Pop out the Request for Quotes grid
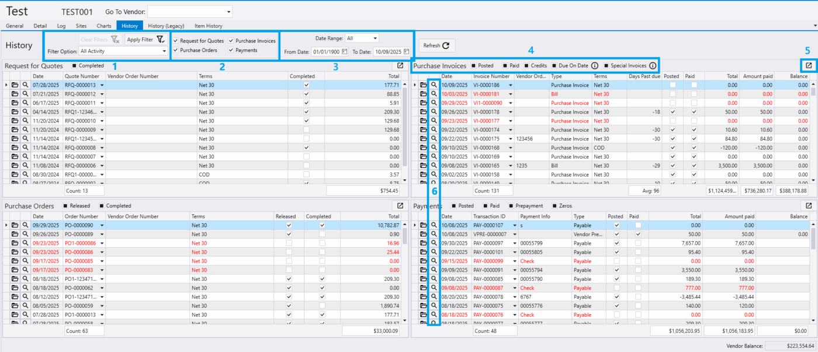The width and height of the screenshot is (818, 352). click(x=400, y=66)
